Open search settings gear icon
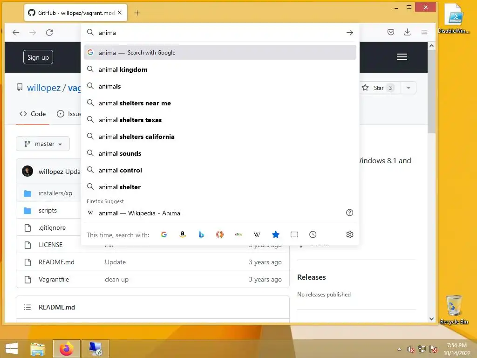This screenshot has height=358, width=477. (x=349, y=234)
